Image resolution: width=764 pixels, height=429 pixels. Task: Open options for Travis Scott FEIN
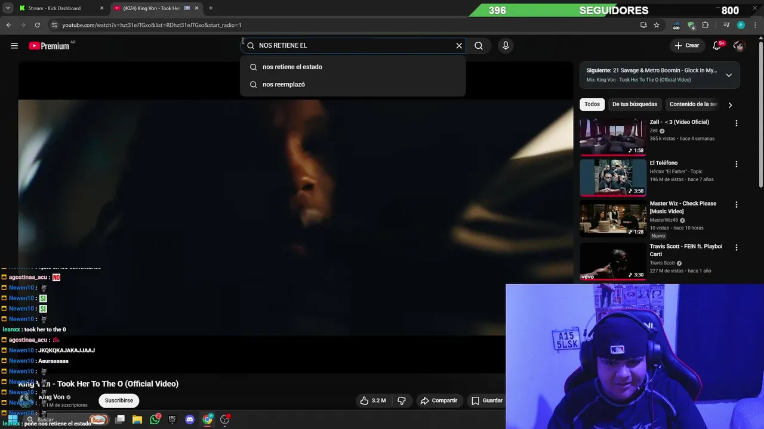(736, 247)
